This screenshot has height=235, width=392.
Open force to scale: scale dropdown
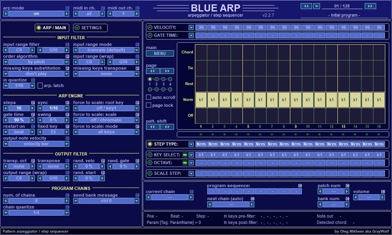[136, 120]
